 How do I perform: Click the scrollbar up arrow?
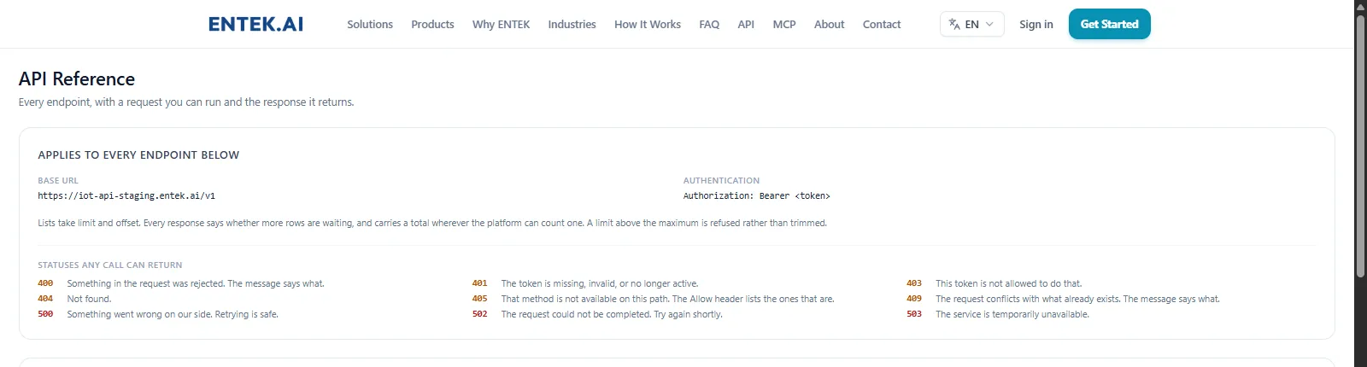click(1360, 6)
